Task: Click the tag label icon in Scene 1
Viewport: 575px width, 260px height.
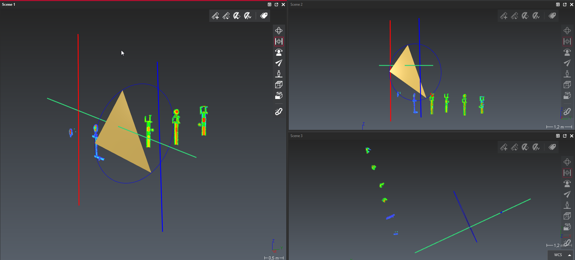Action: [x=264, y=16]
